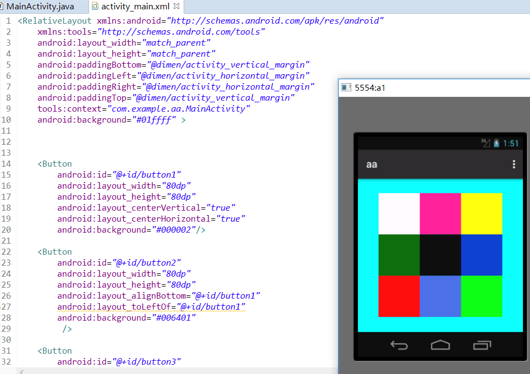Click the paddingLeft attribute on line 6
The height and width of the screenshot is (374, 530).
tap(85, 76)
